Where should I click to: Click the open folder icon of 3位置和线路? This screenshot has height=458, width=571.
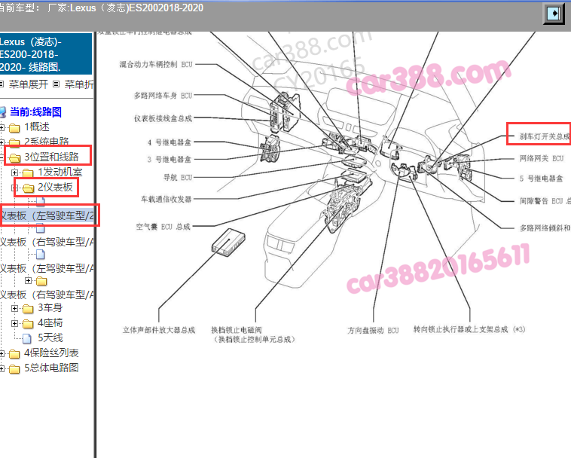point(14,157)
